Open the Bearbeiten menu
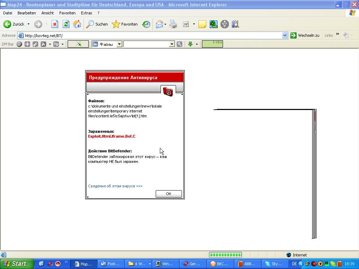The image size is (359, 269). [x=27, y=13]
